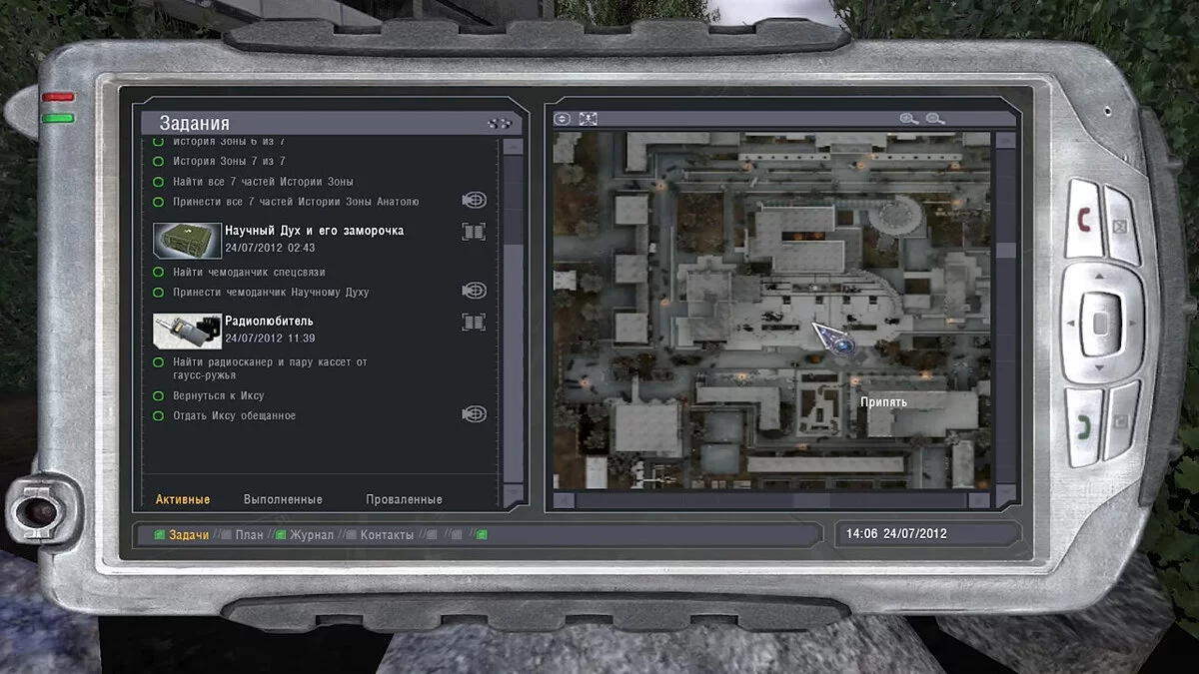The image size is (1199, 674).
Task: Toggle the Отдать Иксу обещанное objective marker
Action: pos(158,415)
